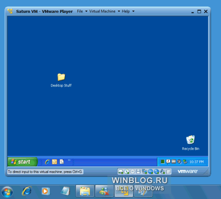Click the dropdown arrow next to File
This screenshot has height=199, width=221.
[x=86, y=11]
